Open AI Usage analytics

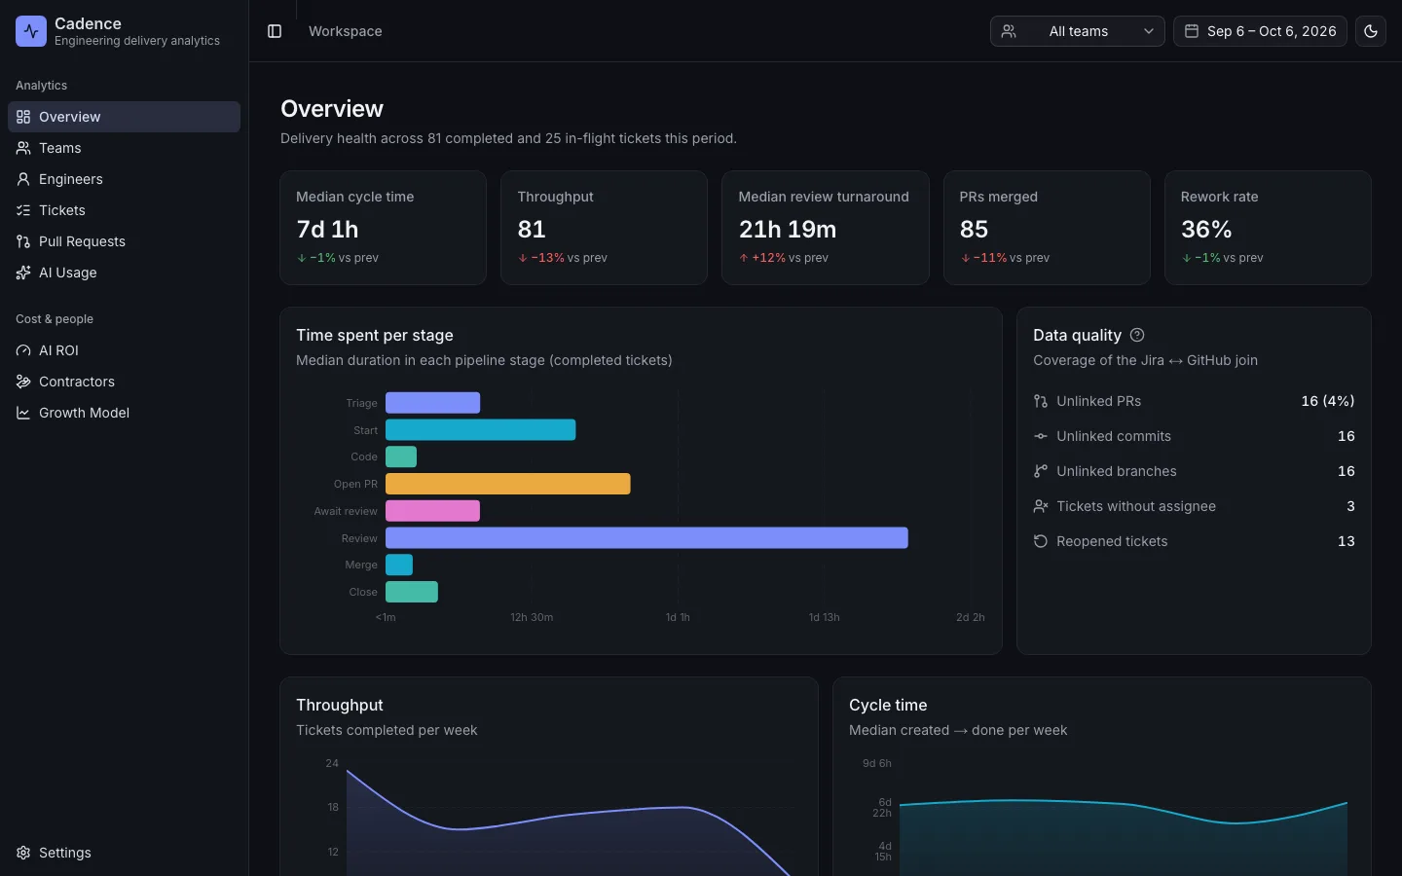tap(124, 273)
